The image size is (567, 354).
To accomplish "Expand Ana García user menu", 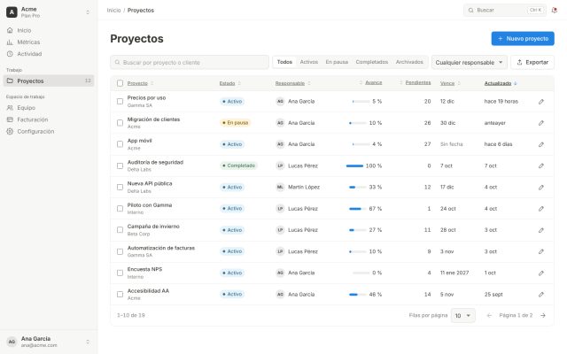I will pyautogui.click(x=88, y=342).
